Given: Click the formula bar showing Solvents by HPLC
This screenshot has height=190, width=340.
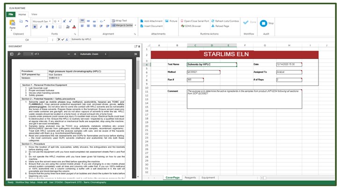Looking at the screenshot, I should pyautogui.click(x=202, y=39).
